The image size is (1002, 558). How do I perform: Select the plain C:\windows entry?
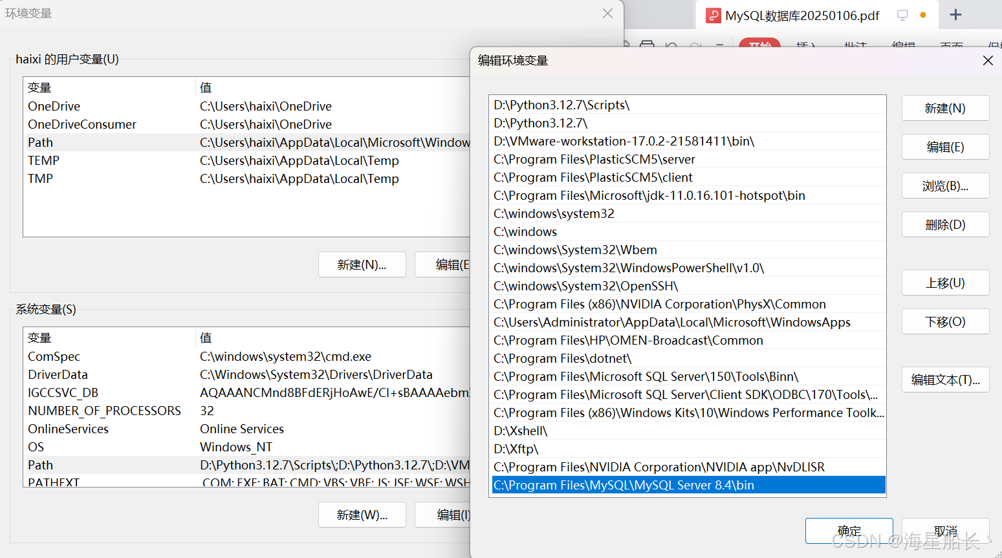point(688,231)
